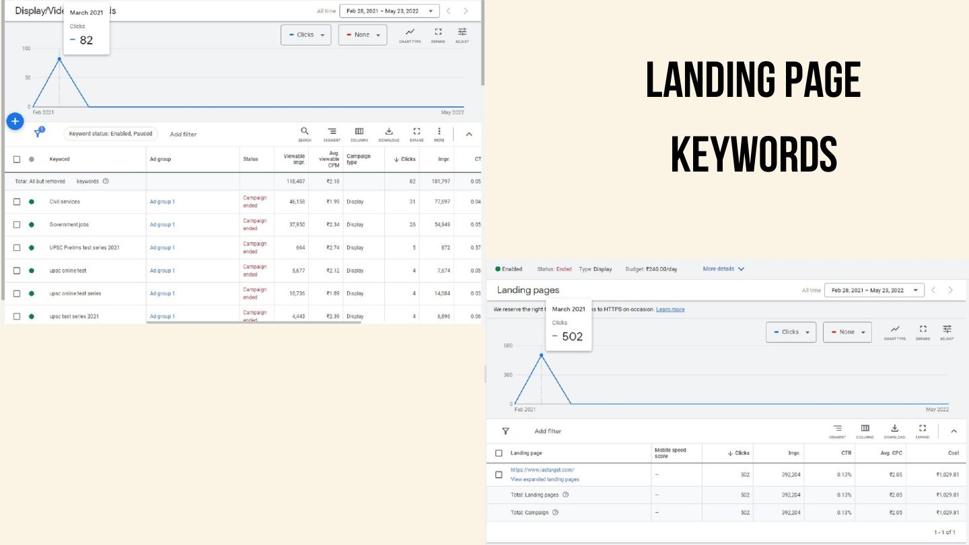
Task: Click the Segment icon in the Keywords toolbar
Action: click(332, 134)
